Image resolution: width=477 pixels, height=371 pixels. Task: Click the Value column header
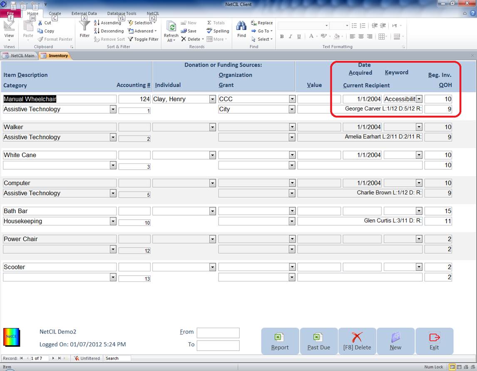click(x=314, y=85)
